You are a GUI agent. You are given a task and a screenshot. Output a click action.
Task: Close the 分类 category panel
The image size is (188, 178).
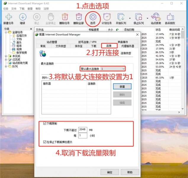[x=31, y=29]
